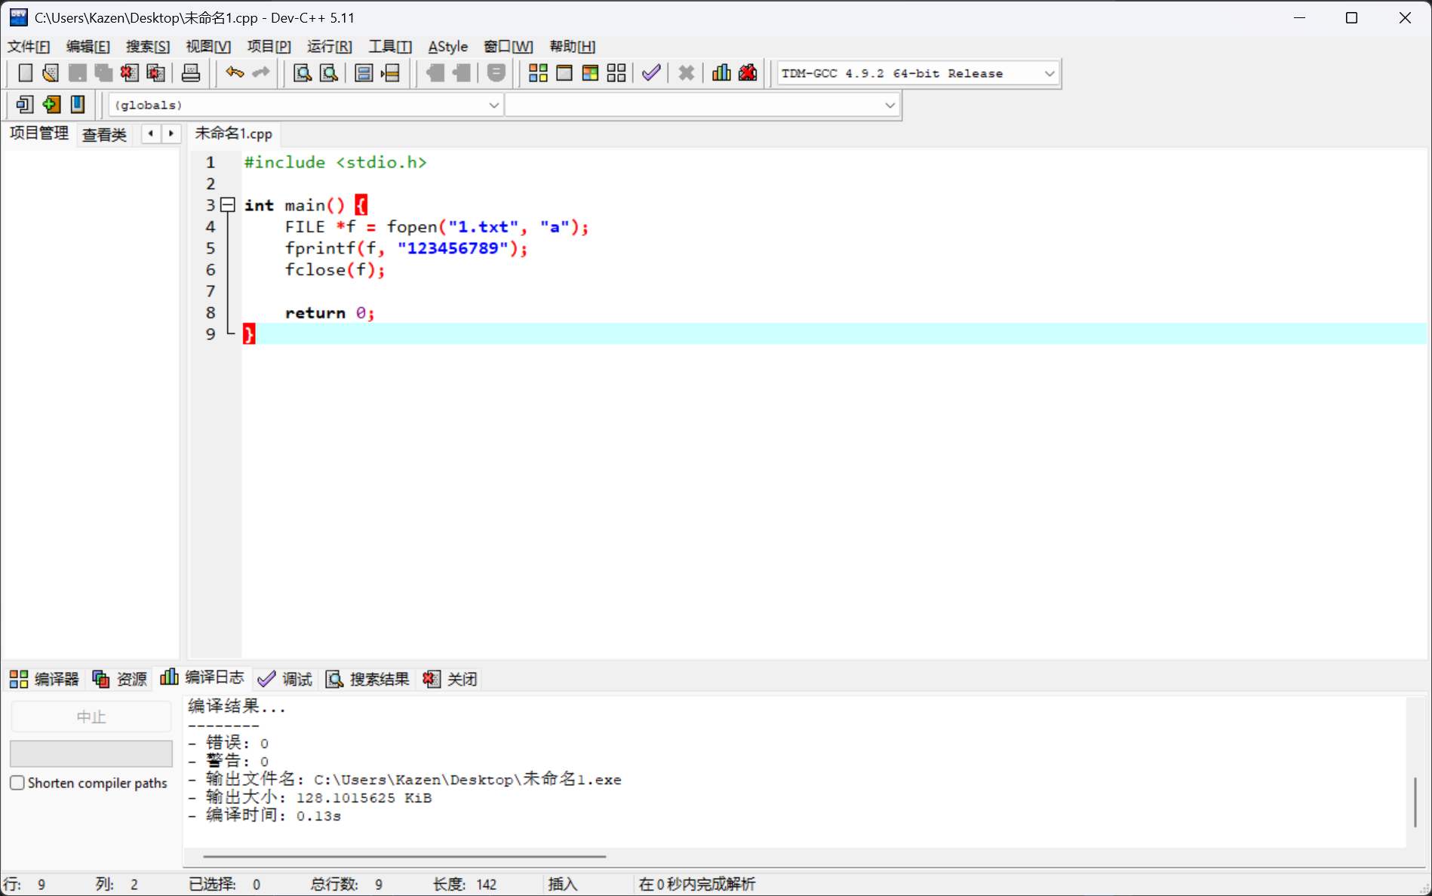Open Find dialog via the magnifier icon
Screen dimensions: 1432x896
click(302, 72)
